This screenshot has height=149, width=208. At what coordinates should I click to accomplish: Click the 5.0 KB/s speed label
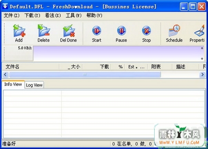25,48
